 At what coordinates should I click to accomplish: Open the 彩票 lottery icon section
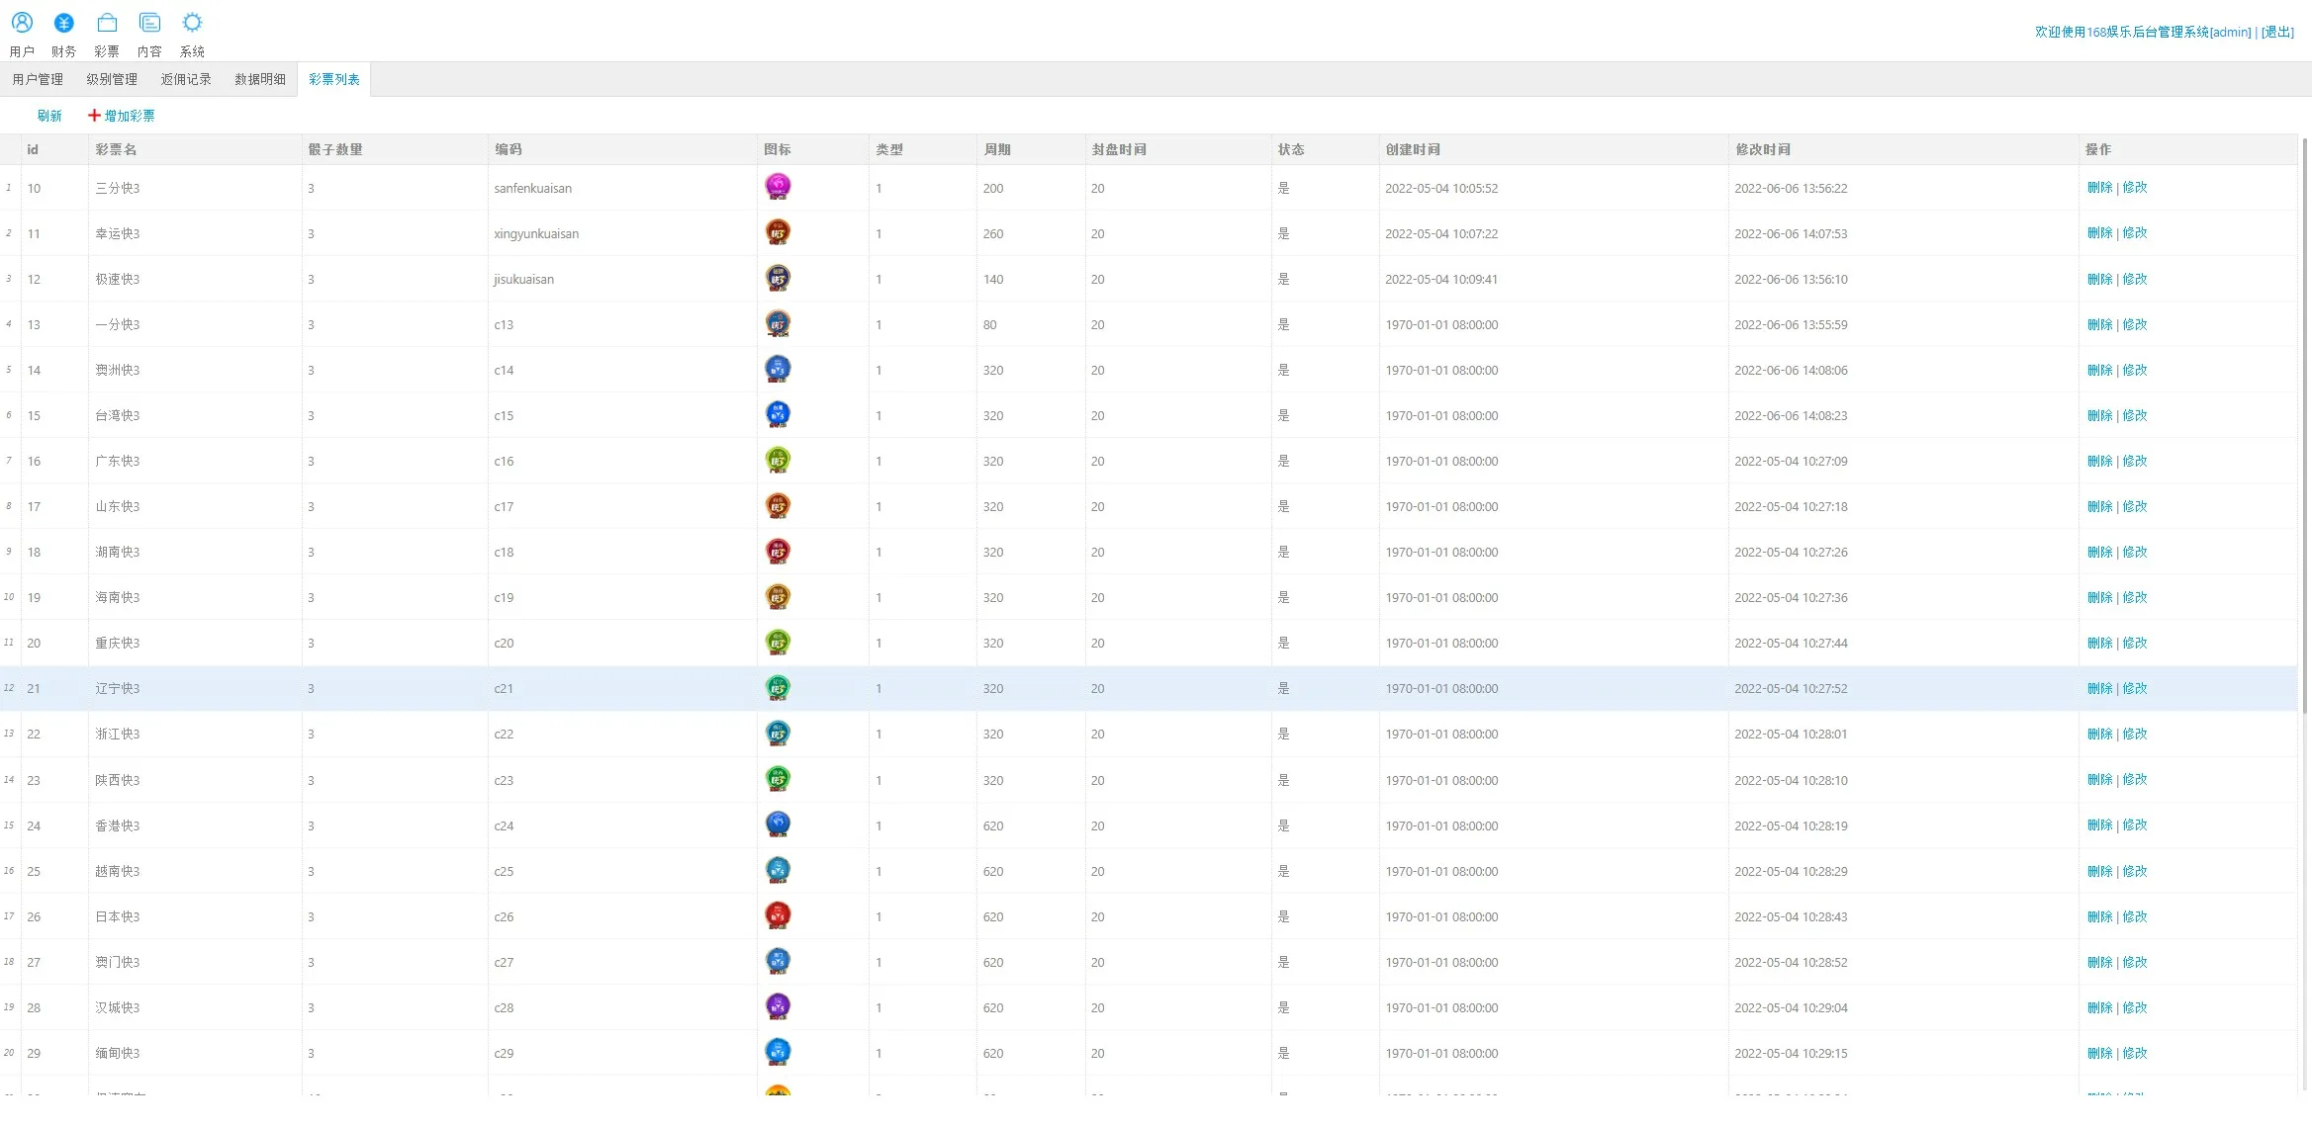[x=107, y=23]
